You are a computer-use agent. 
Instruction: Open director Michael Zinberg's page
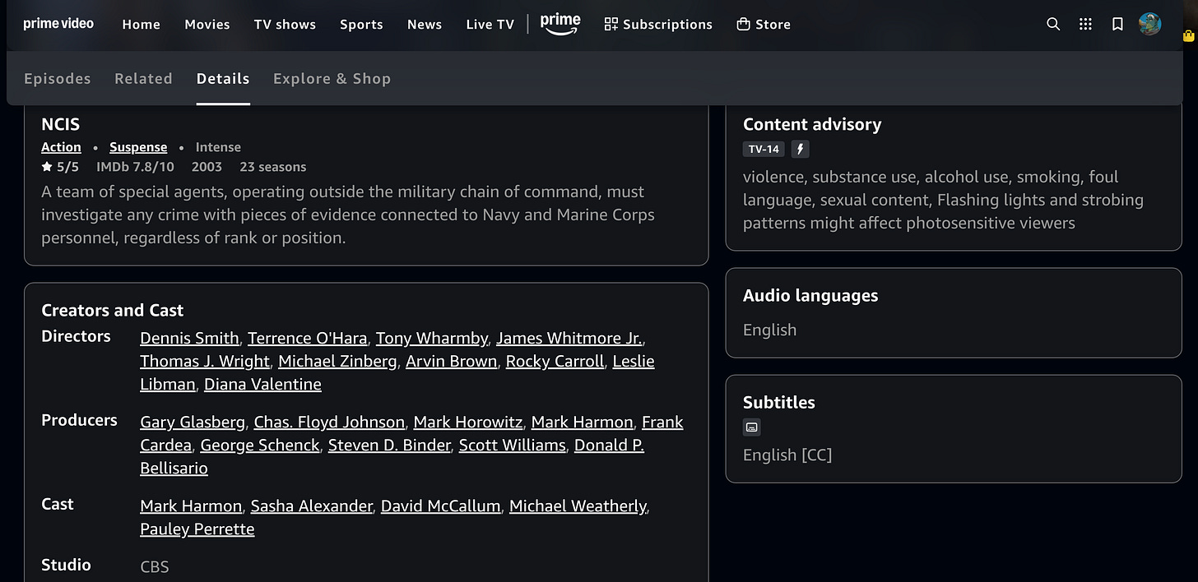(x=337, y=361)
